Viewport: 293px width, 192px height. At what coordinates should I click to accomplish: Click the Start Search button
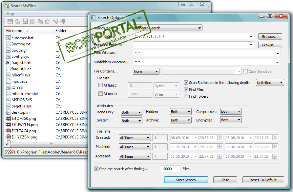(186, 180)
